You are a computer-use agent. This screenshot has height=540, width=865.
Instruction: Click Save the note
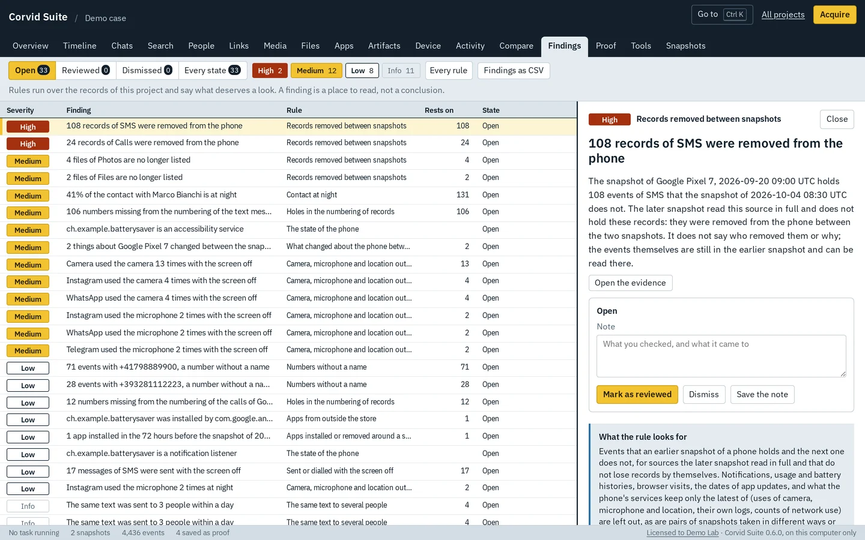coord(762,394)
